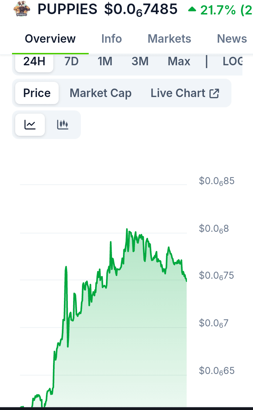Select the 24H time range
This screenshot has height=410, width=253.
tap(34, 62)
